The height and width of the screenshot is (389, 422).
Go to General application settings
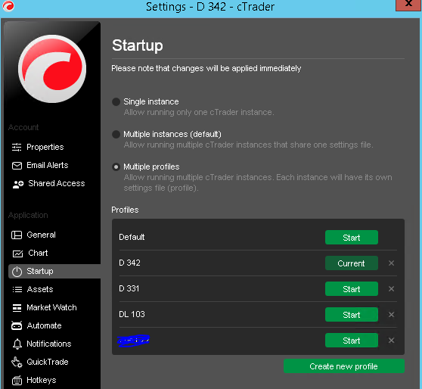click(x=41, y=235)
